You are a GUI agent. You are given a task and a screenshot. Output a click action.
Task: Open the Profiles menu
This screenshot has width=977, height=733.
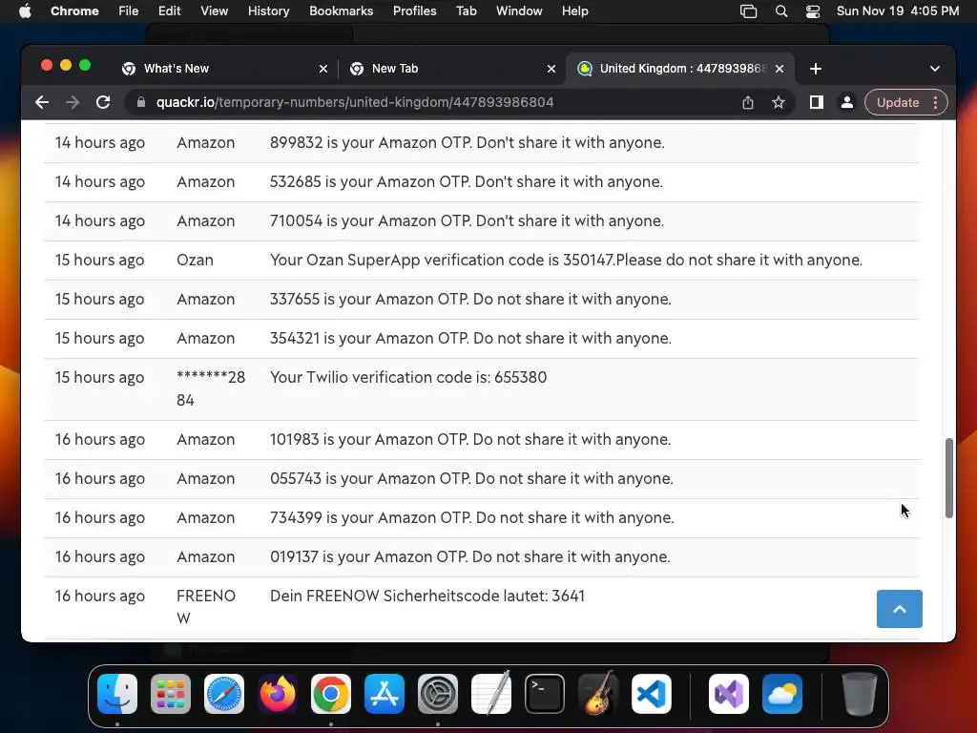414,11
